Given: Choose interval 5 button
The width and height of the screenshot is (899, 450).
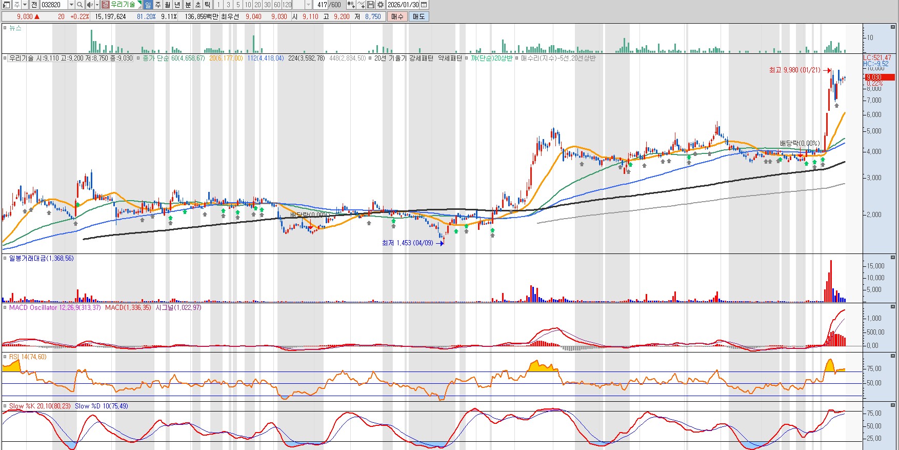Looking at the screenshot, I should tap(238, 5).
